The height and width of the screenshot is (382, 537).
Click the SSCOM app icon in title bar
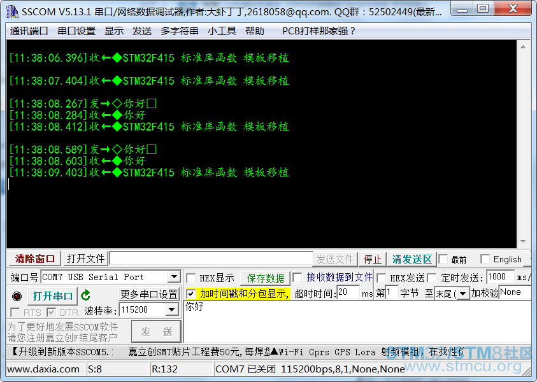click(12, 11)
